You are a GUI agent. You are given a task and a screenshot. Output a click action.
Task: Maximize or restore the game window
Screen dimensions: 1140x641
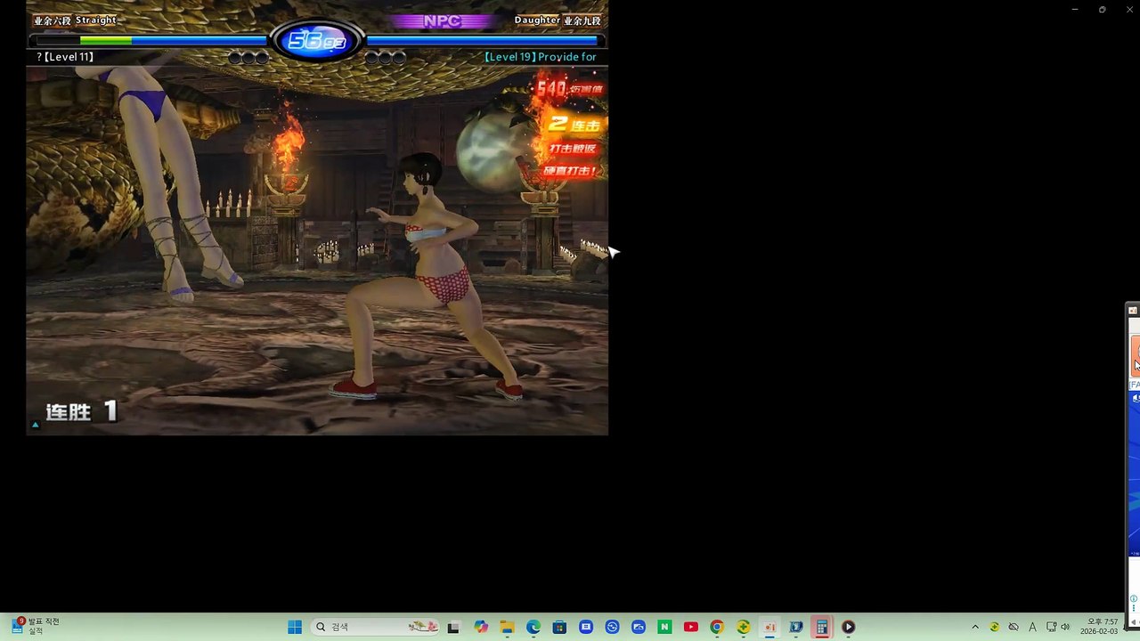point(1102,10)
